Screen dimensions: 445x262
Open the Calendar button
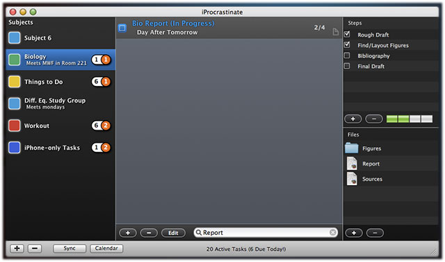click(x=106, y=248)
